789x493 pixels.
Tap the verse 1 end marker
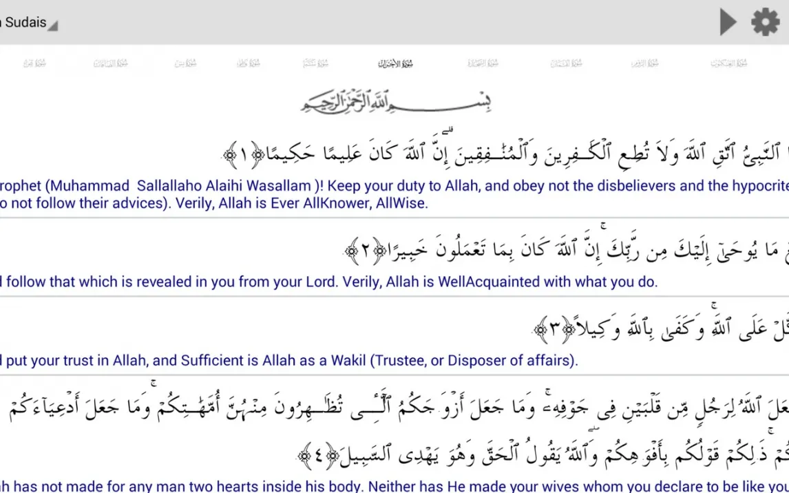point(244,155)
